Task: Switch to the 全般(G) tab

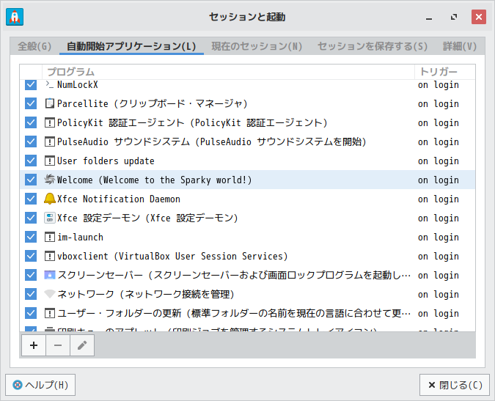Action: 34,46
